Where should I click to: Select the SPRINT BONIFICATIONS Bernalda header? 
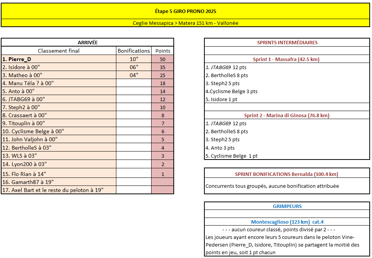tap(287, 174)
